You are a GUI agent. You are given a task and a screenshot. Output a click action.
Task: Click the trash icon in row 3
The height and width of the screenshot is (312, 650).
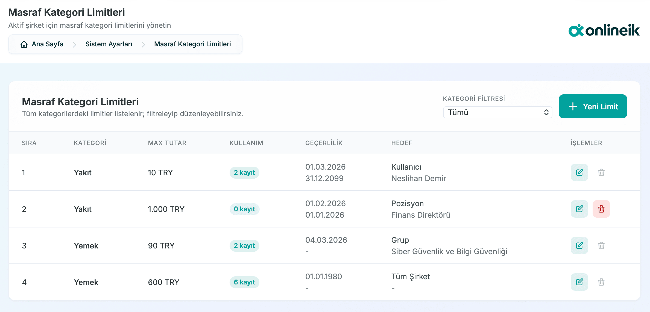[x=601, y=245]
